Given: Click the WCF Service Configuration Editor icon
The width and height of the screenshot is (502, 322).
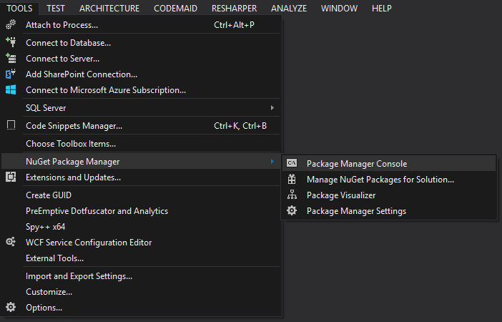Looking at the screenshot, I should (x=11, y=242).
